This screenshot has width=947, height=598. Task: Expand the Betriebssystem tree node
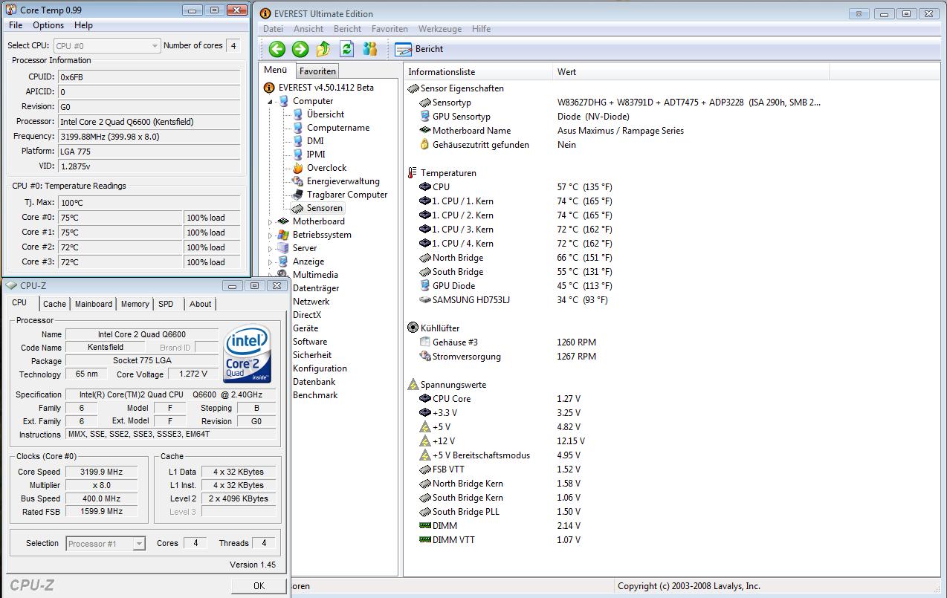click(271, 235)
